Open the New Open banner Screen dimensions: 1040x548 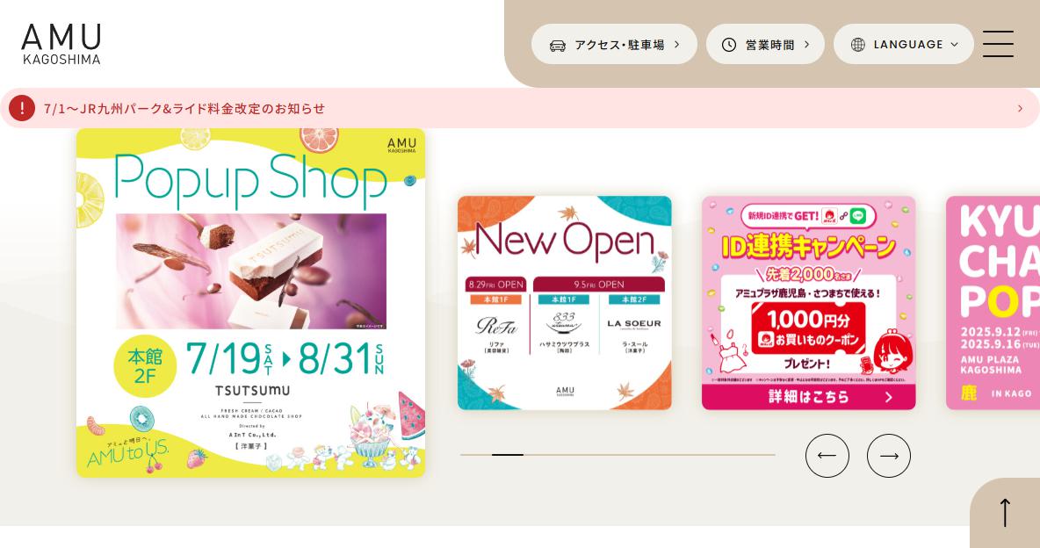[x=565, y=302]
